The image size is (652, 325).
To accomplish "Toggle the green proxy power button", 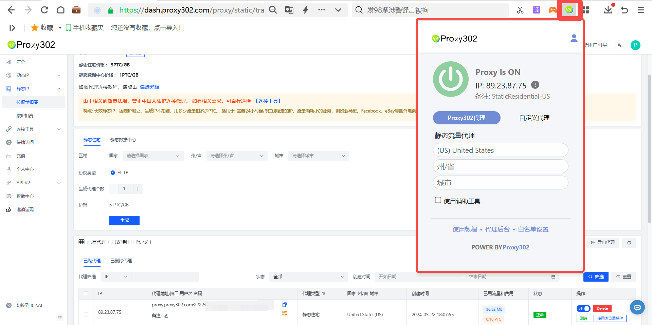I will [451, 79].
